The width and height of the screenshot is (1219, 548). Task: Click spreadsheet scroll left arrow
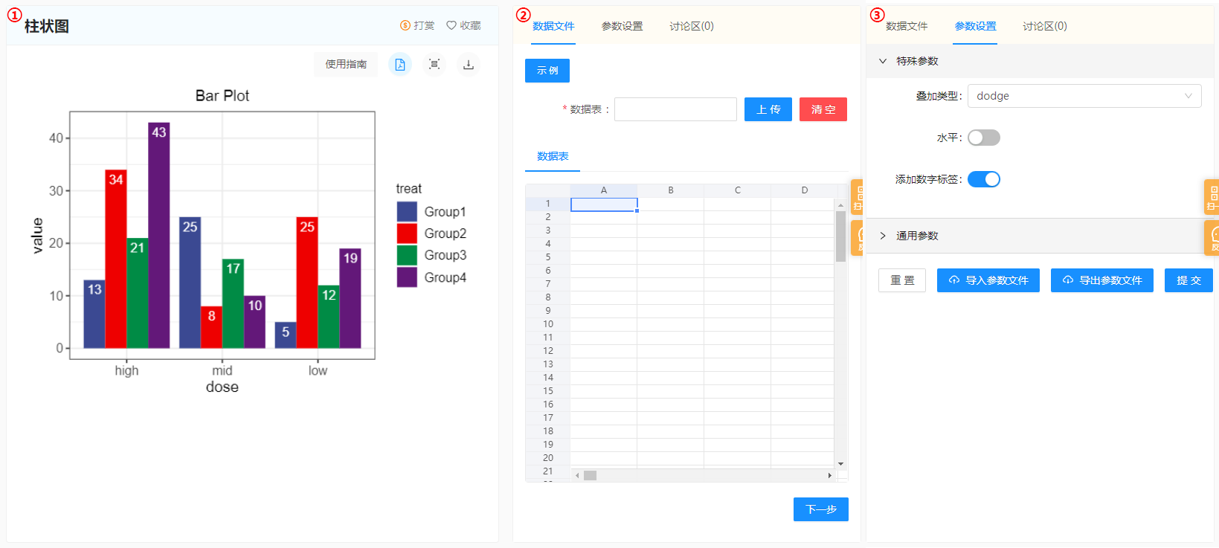pos(577,475)
